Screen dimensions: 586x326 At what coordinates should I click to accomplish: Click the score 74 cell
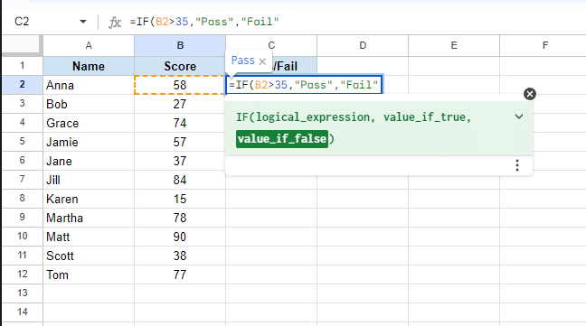click(x=180, y=123)
